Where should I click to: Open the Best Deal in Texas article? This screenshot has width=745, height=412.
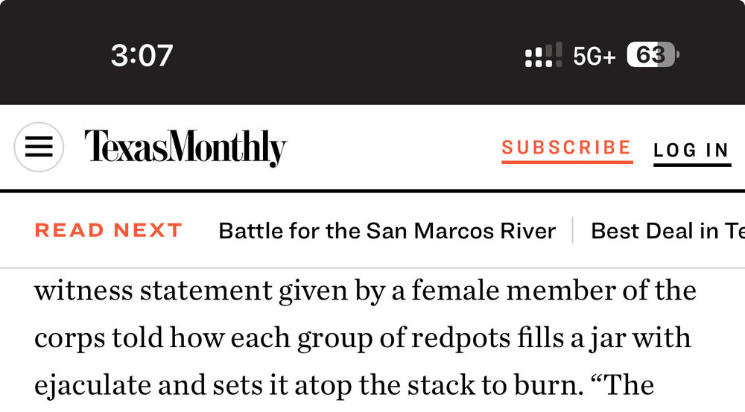[667, 231]
